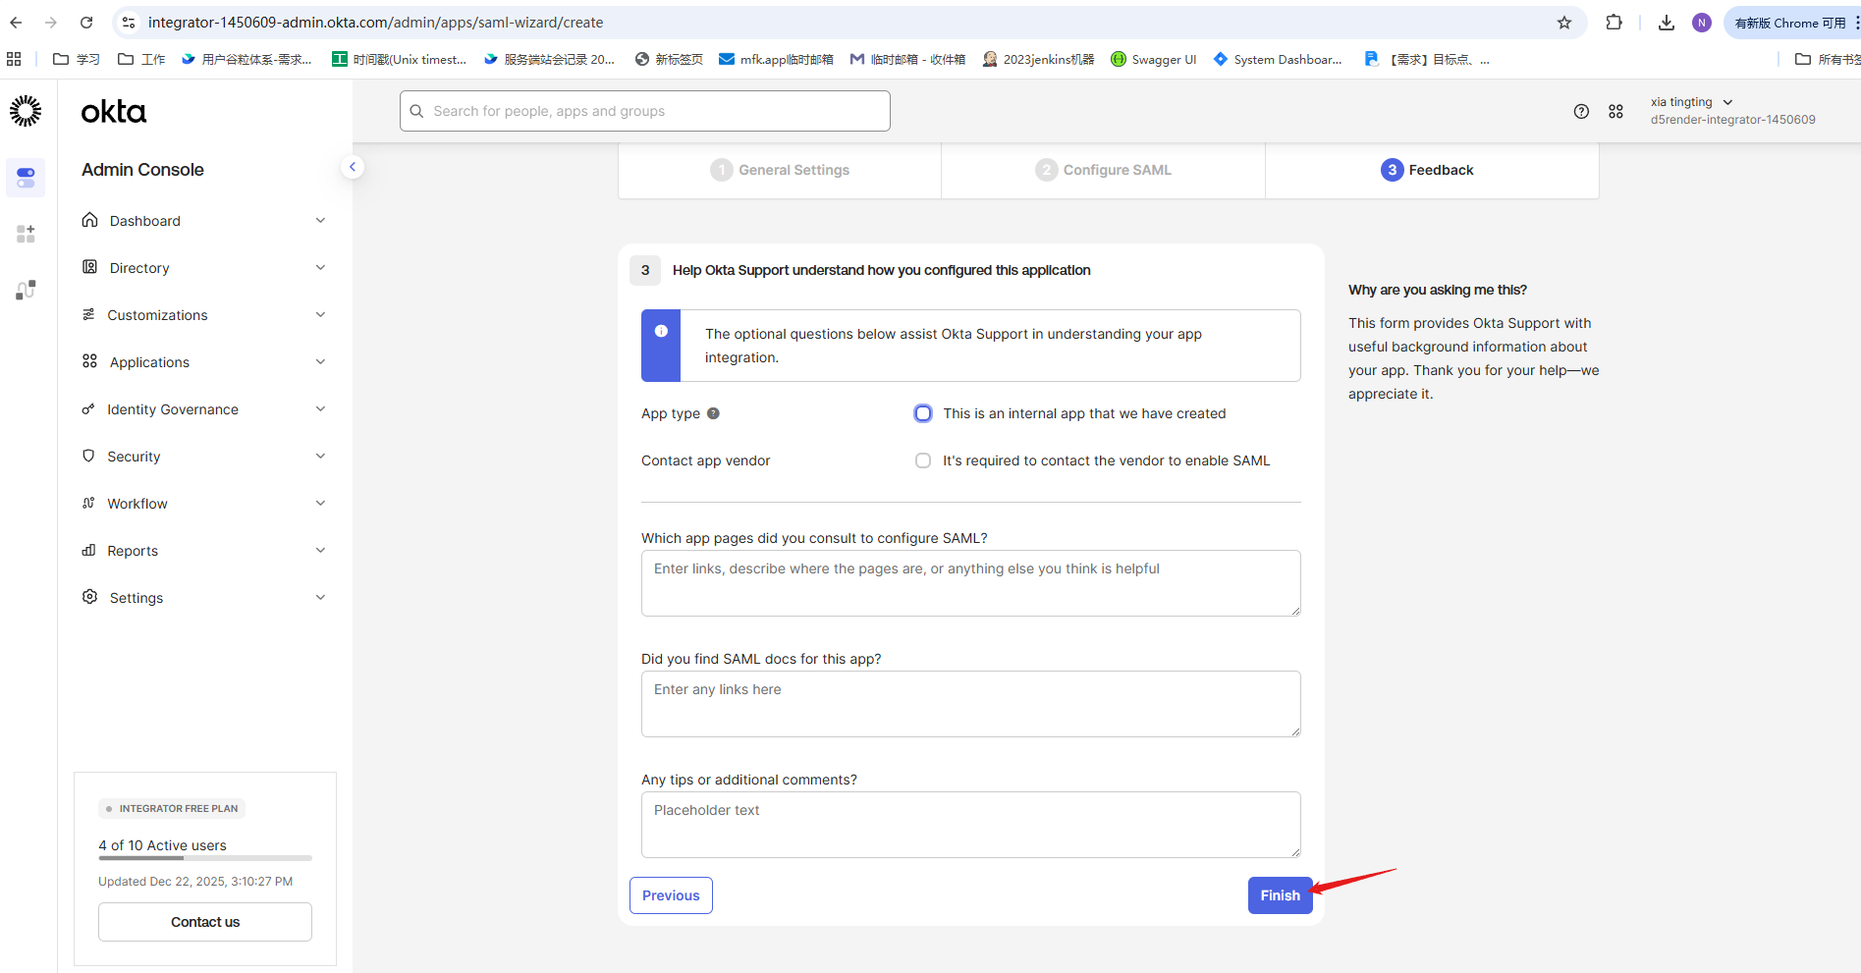
Task: Click the Finish button
Action: [x=1280, y=895]
